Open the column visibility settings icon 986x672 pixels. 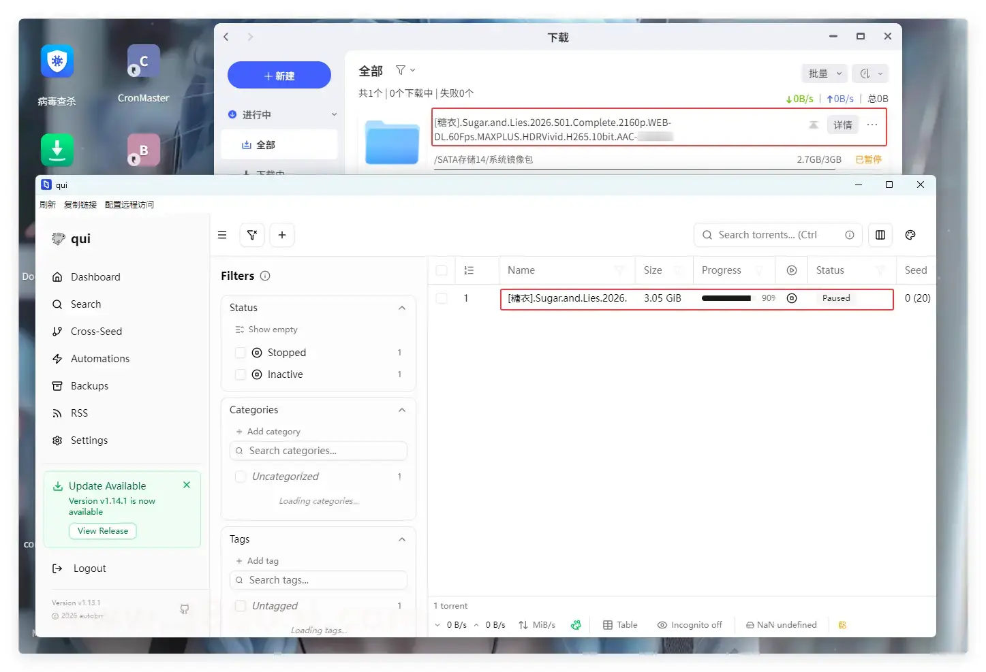[880, 235]
